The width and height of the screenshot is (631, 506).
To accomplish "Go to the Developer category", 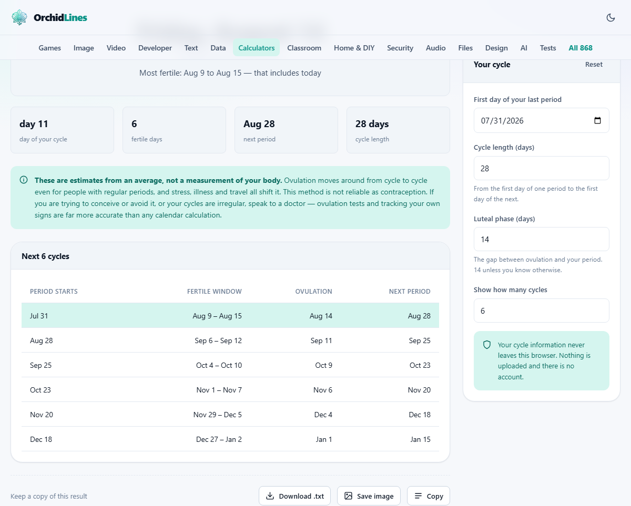I will (155, 48).
